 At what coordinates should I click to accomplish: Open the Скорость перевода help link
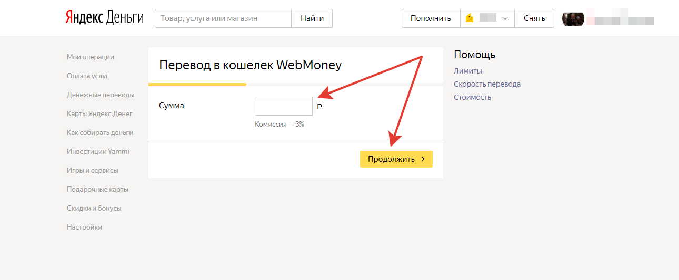[x=487, y=84]
